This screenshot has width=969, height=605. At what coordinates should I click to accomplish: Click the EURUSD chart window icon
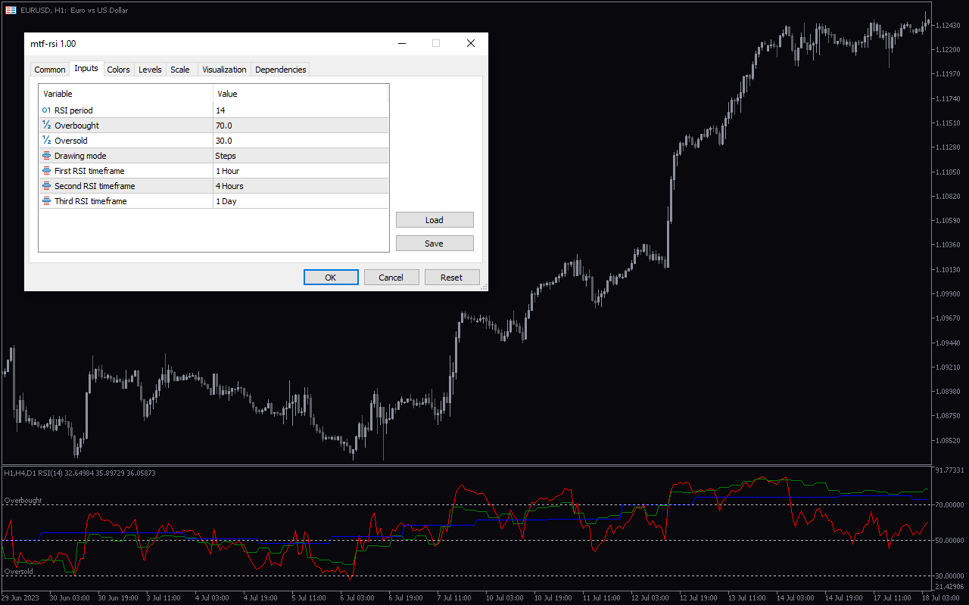pyautogui.click(x=11, y=10)
